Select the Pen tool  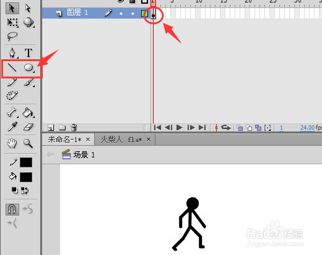point(12,52)
